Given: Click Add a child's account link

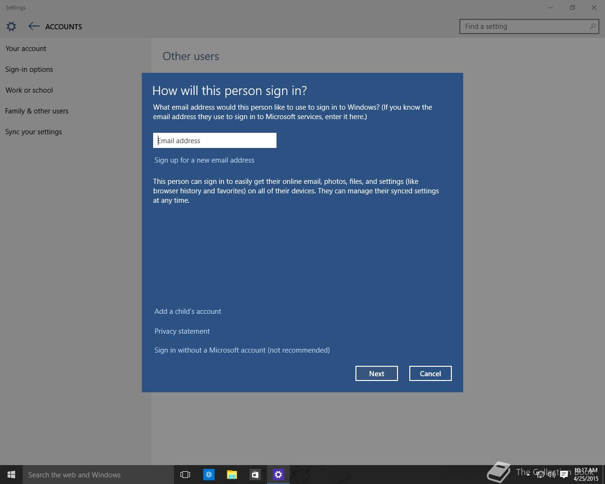Looking at the screenshot, I should (188, 311).
